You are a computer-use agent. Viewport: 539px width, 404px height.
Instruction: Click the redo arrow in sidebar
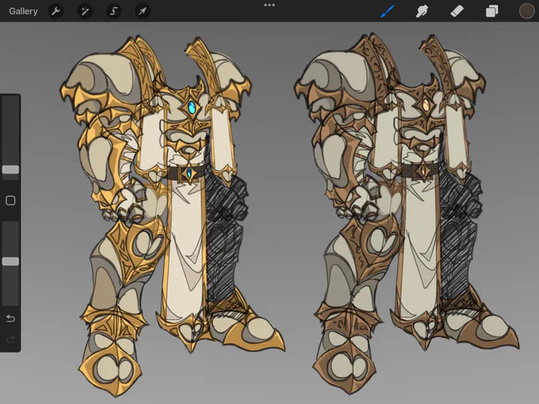tap(10, 340)
